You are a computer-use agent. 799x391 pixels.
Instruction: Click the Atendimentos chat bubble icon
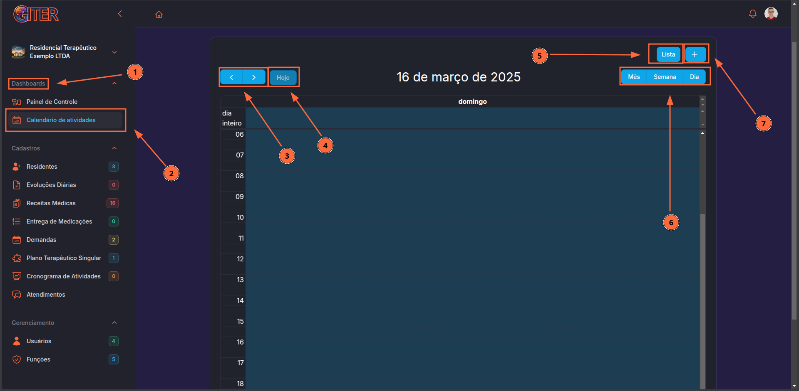coord(17,295)
